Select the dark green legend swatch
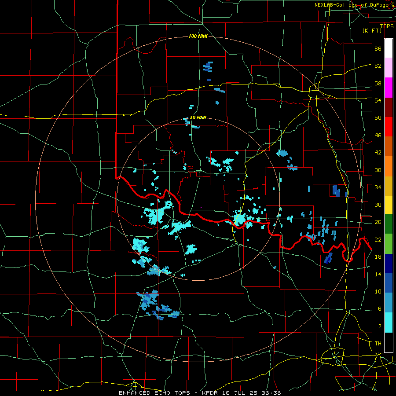 point(389,224)
